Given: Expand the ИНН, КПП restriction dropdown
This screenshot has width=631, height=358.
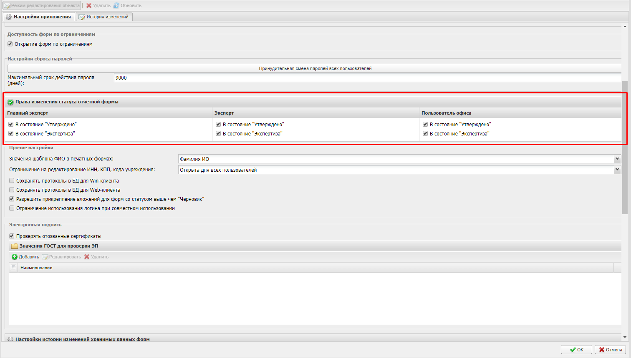Looking at the screenshot, I should click(x=617, y=170).
